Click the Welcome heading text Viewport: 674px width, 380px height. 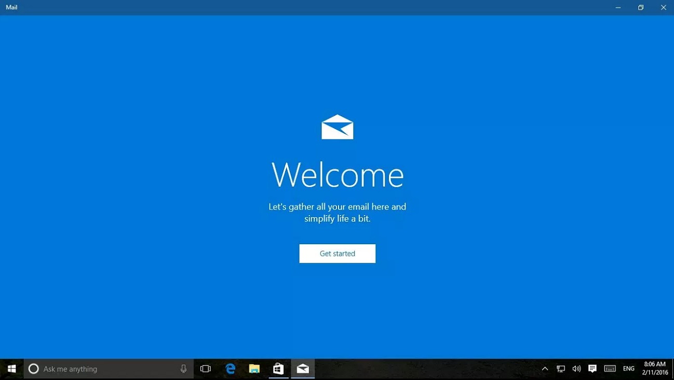338,175
